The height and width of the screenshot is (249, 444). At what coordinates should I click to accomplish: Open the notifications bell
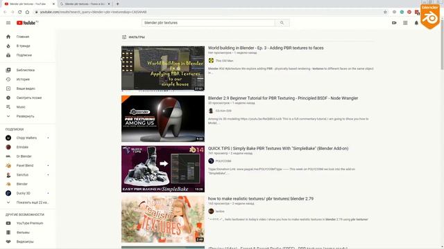coord(416,23)
